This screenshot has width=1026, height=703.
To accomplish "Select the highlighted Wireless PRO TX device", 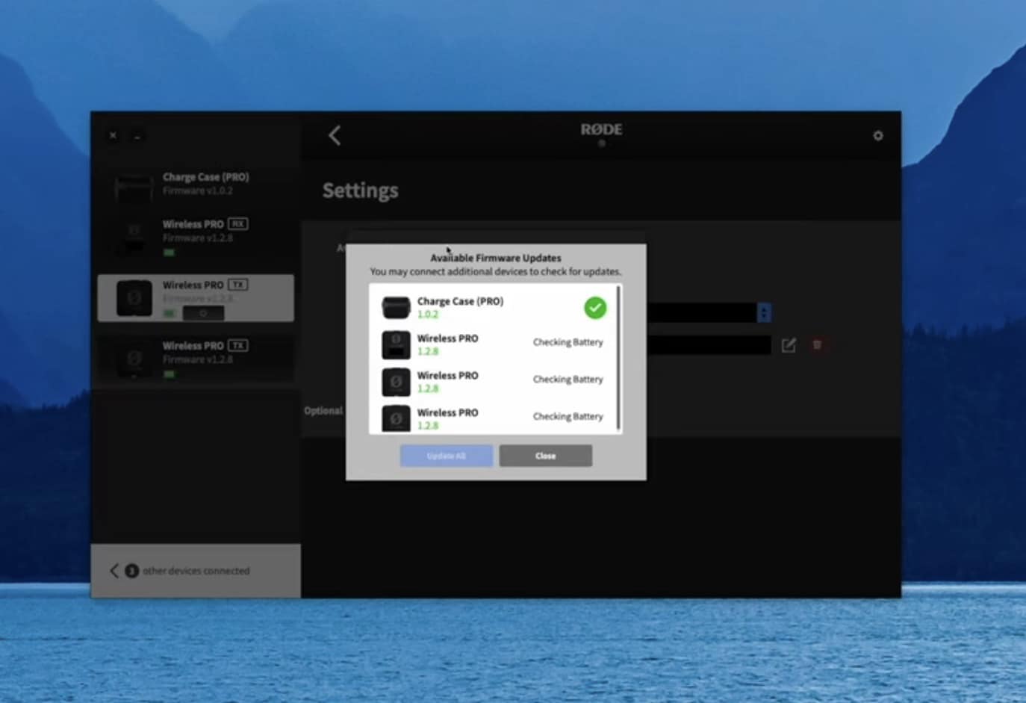I will 196,298.
